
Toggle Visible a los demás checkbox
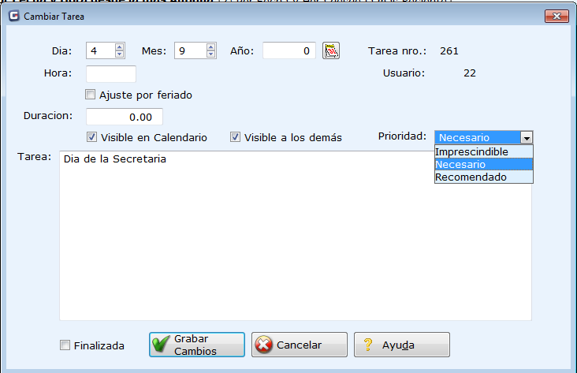pos(235,137)
